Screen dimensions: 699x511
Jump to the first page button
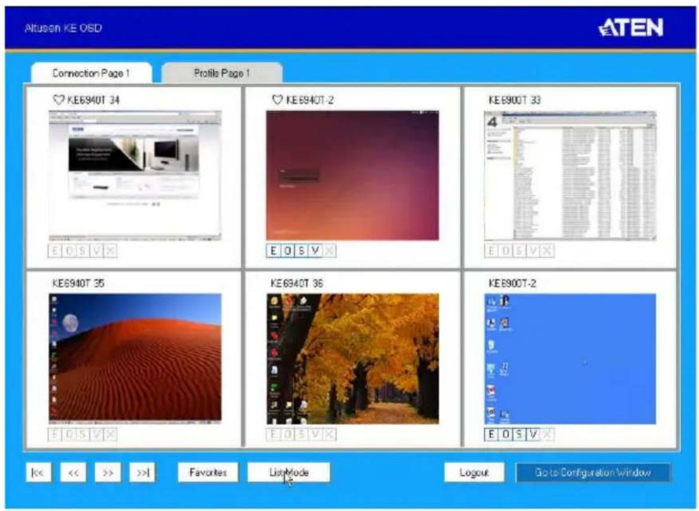38,473
